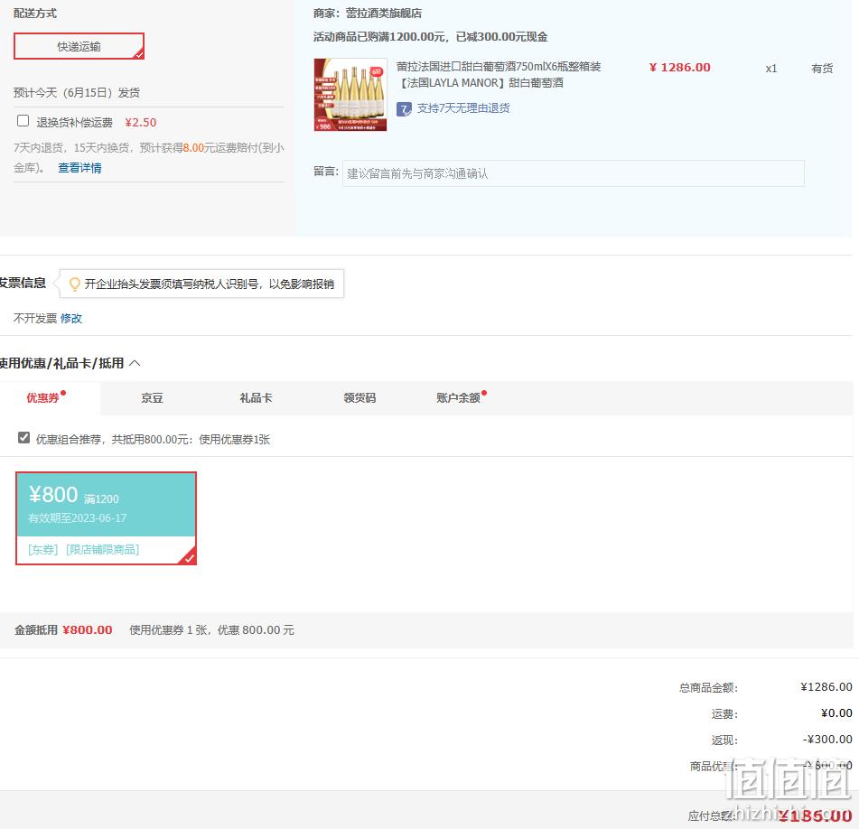Select the ¥800 满1200 coupon card
The width and height of the screenshot is (859, 829).
[106, 518]
